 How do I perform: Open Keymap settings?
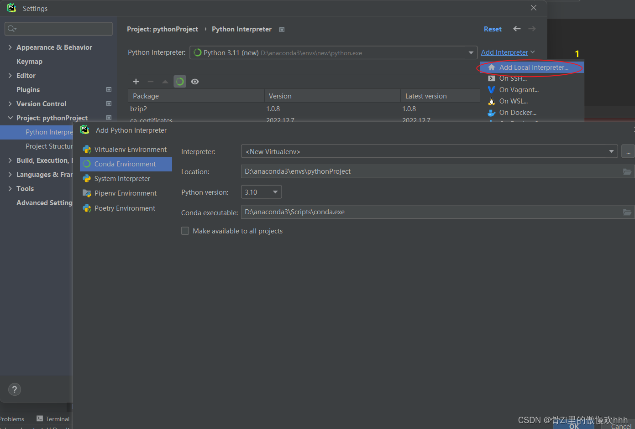(x=29, y=62)
